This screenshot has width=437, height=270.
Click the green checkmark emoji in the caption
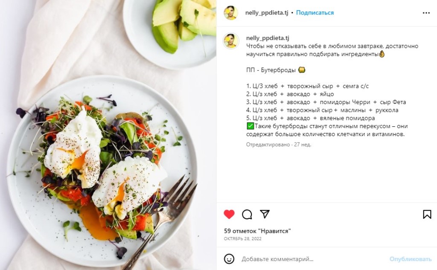[250, 126]
